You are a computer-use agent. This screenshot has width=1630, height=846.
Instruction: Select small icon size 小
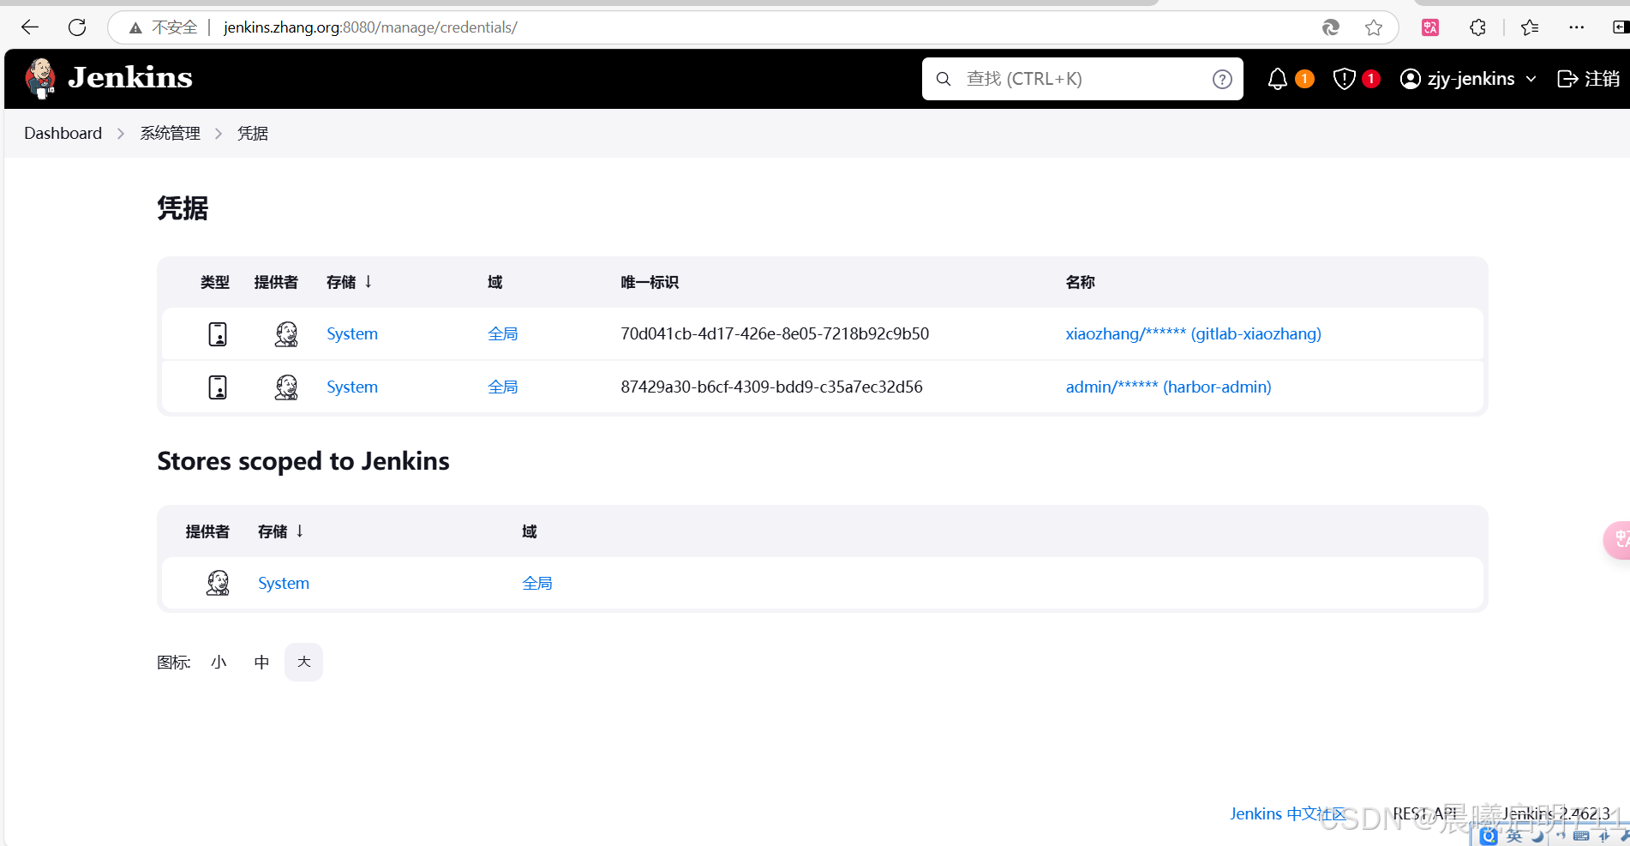pos(219,663)
